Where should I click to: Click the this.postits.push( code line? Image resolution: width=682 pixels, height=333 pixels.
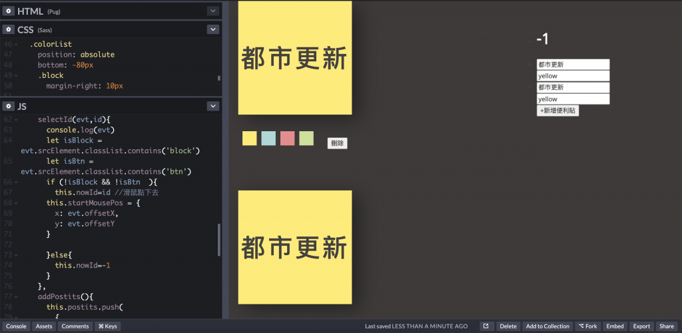point(85,307)
